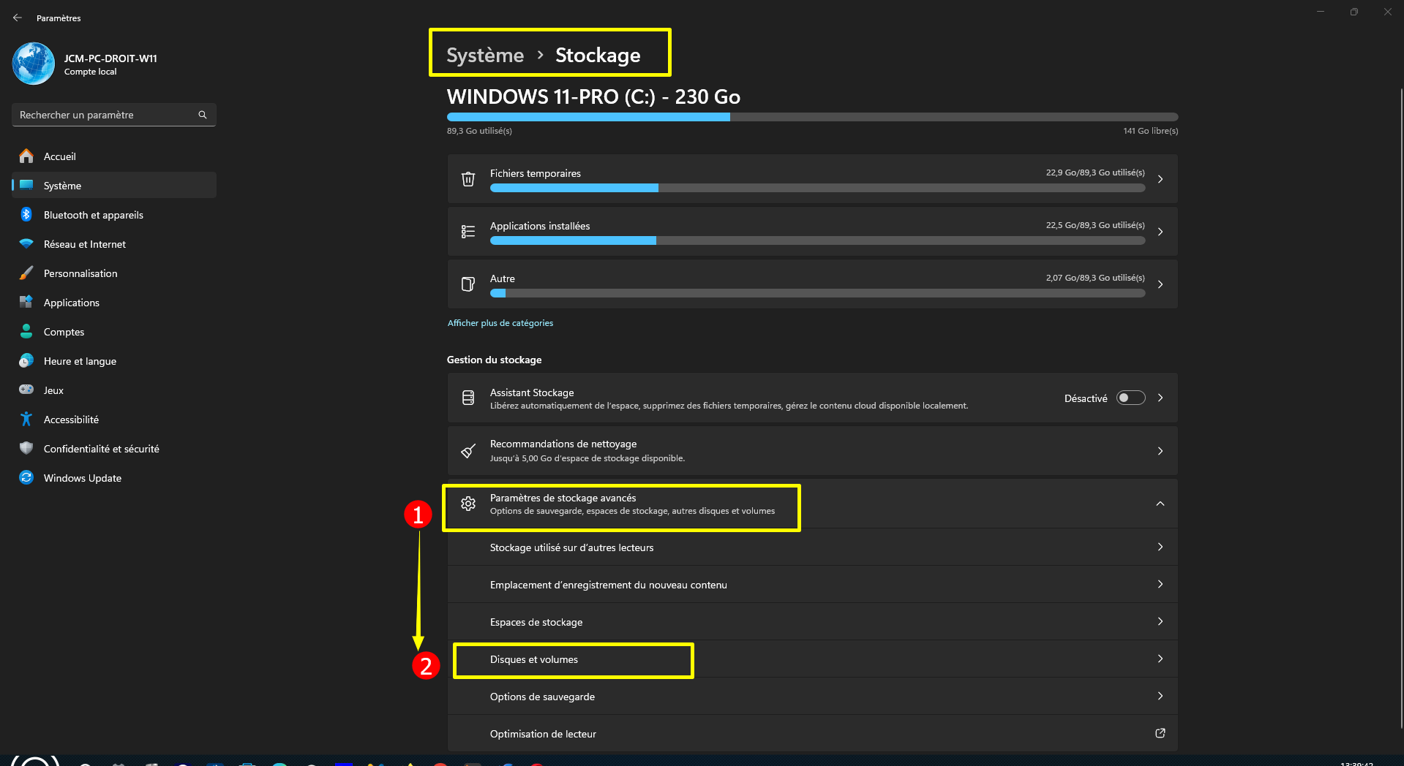Open the Disques et volumes chevron

pyautogui.click(x=1160, y=659)
